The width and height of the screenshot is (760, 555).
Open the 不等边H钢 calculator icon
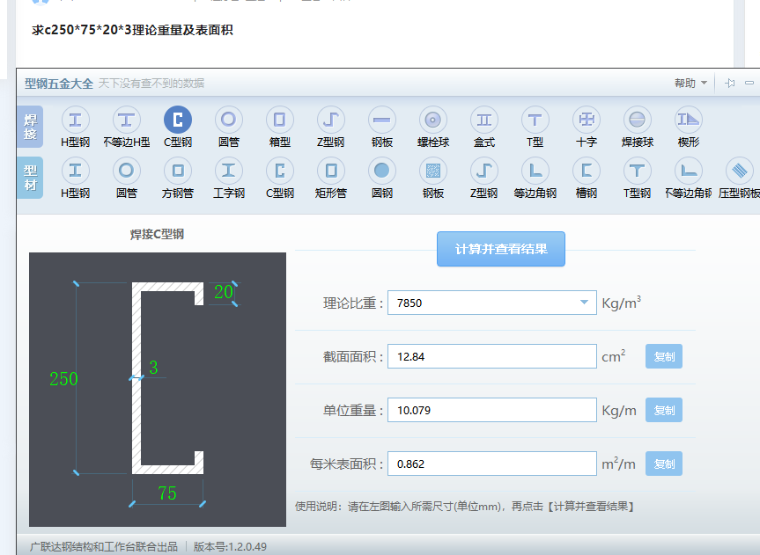pyautogui.click(x=126, y=123)
